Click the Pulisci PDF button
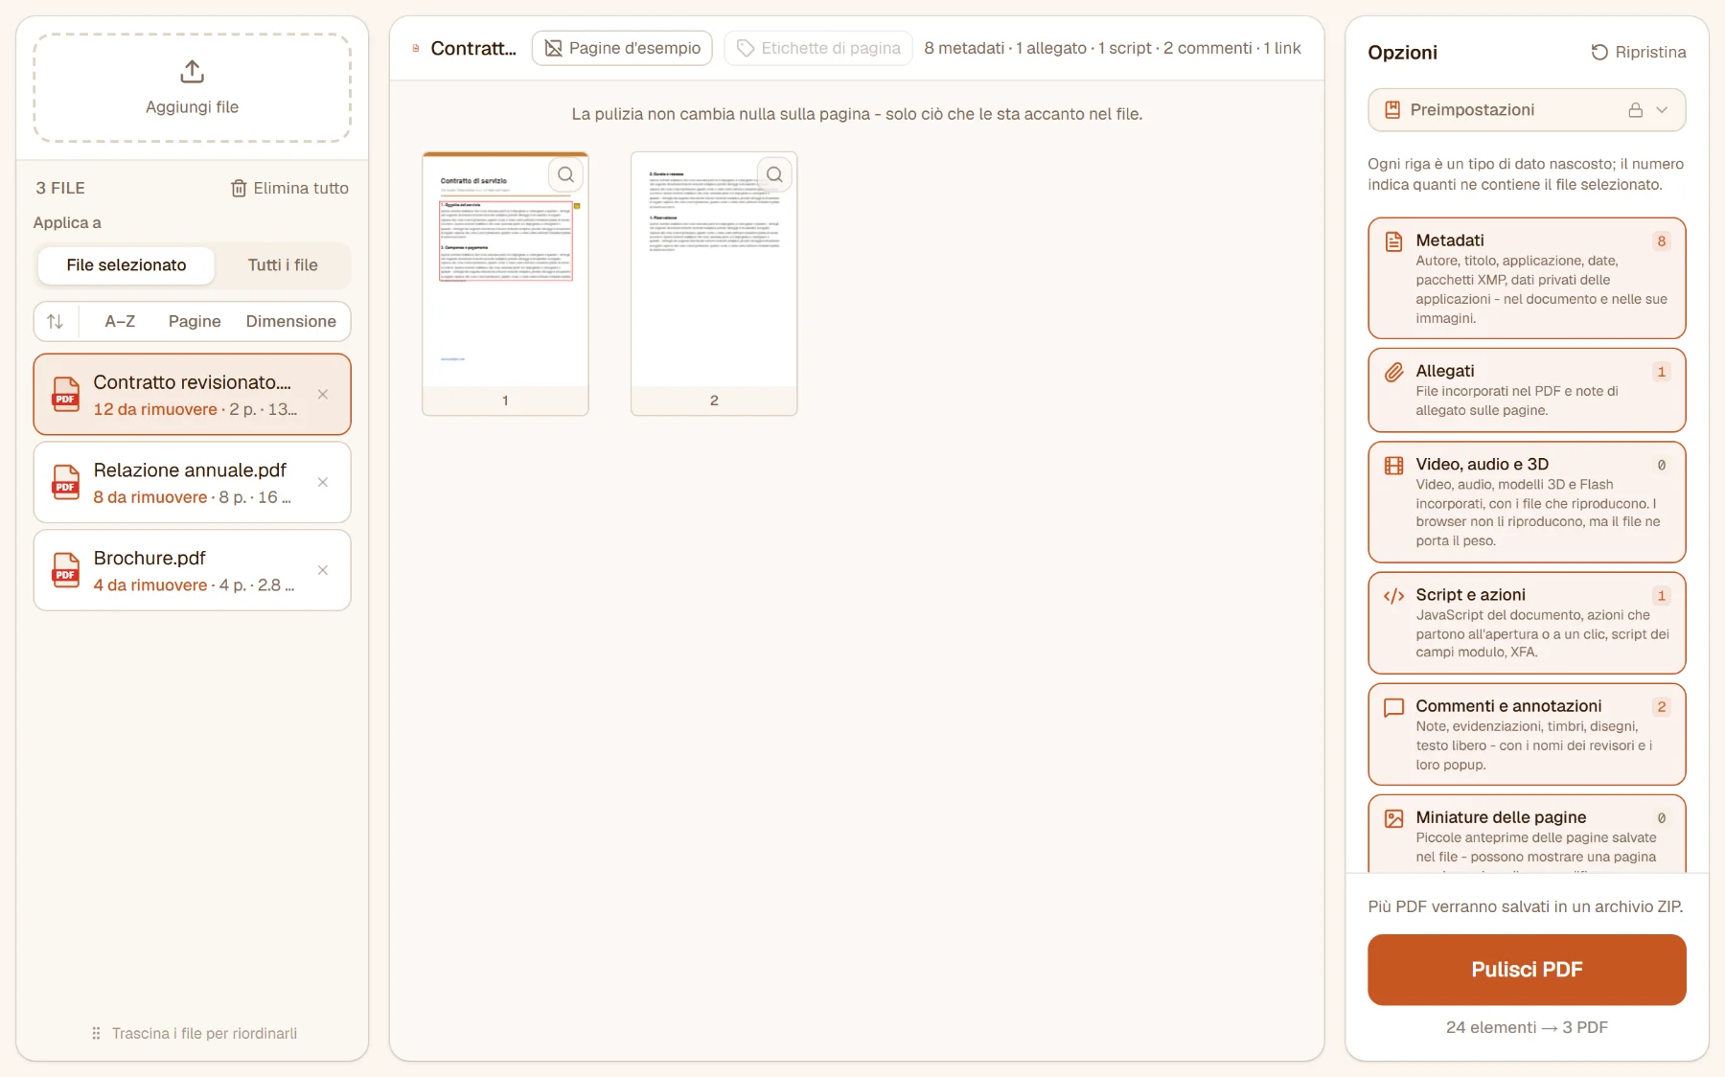Screen dimensions: 1725x1077 (1527, 970)
